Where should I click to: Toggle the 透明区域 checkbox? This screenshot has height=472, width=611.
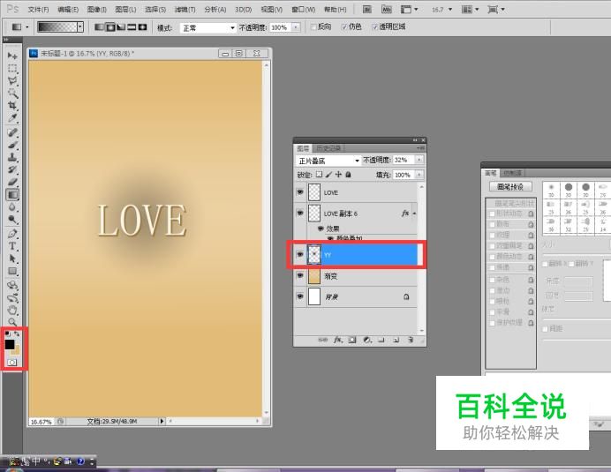375,26
